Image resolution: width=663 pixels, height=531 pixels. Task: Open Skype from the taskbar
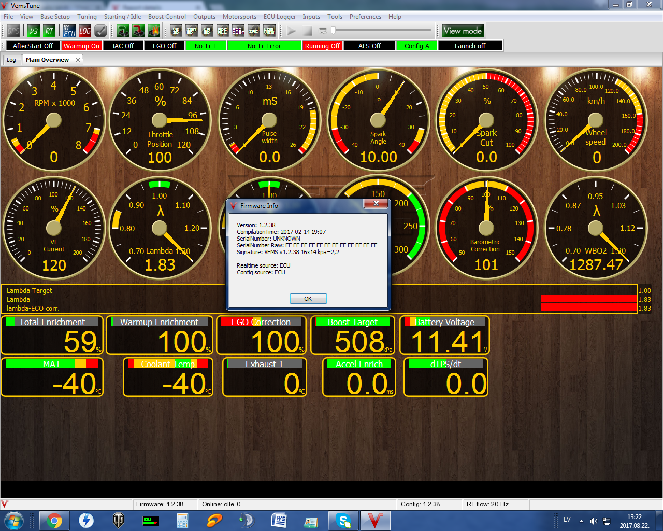coord(342,521)
